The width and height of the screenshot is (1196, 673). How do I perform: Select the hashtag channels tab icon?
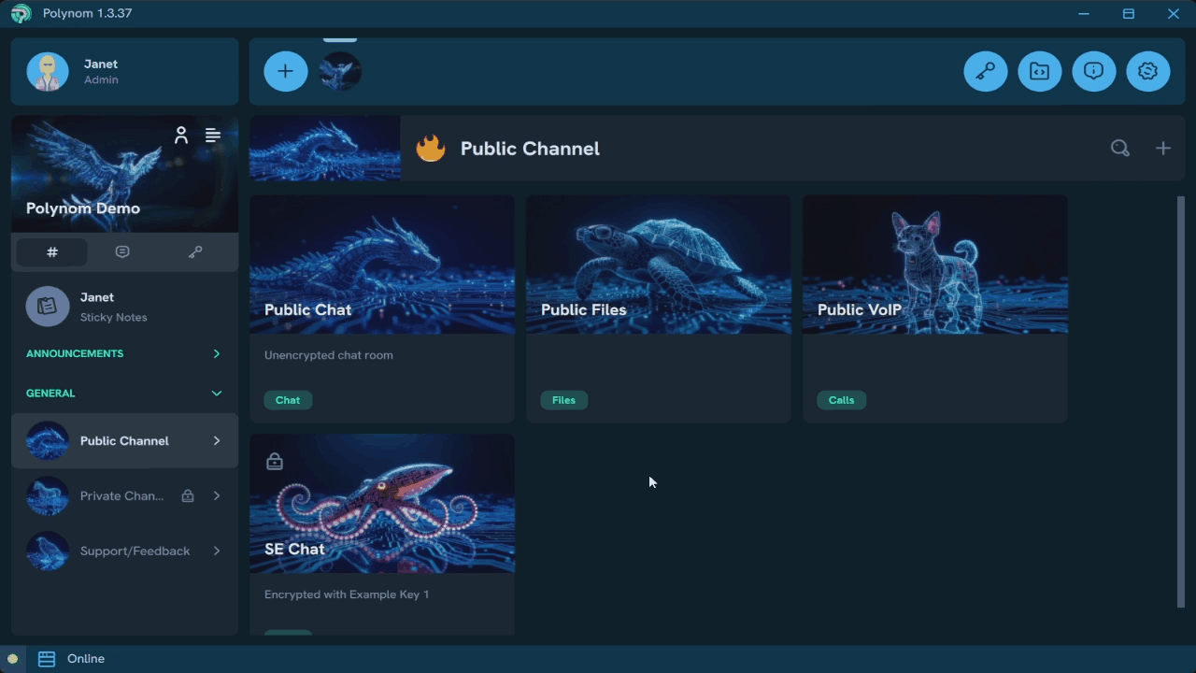pyautogui.click(x=51, y=251)
